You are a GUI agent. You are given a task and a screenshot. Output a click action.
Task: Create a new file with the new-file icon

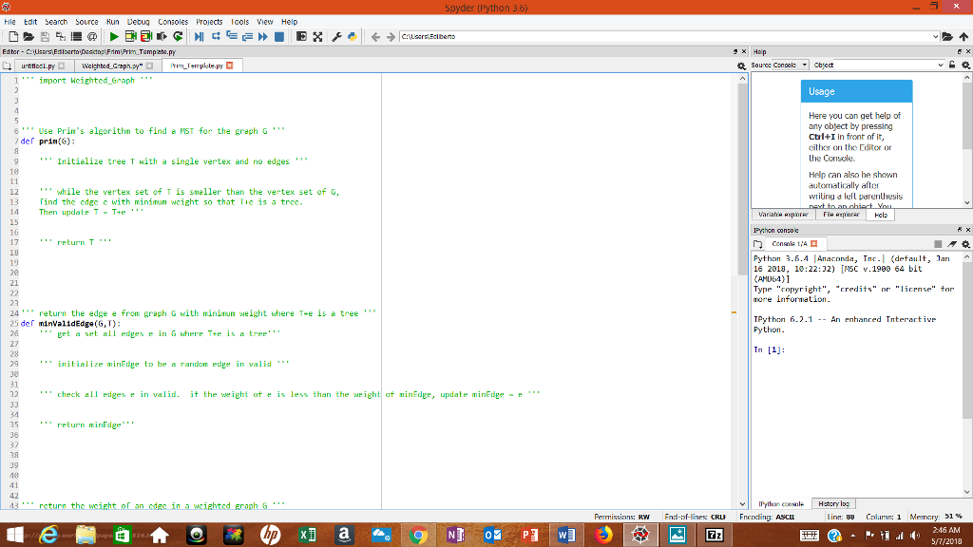pos(12,36)
